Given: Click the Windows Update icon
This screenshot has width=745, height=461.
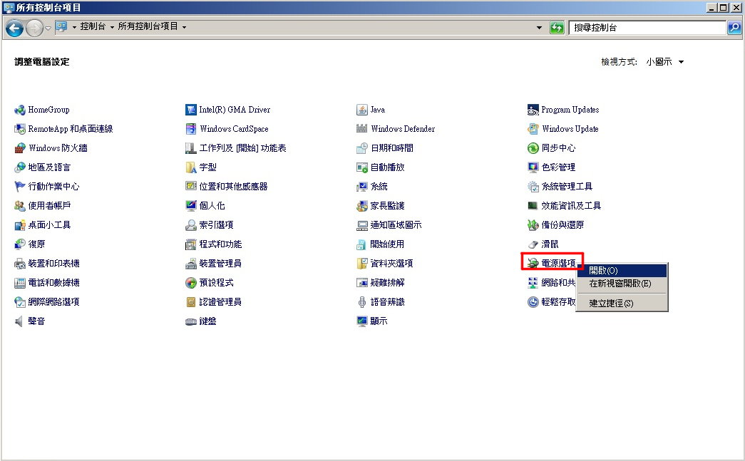Looking at the screenshot, I should [533, 129].
